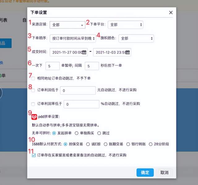The width and height of the screenshot is (198, 185).
Task: Click the 间隔 seconds input field
Action: point(92,66)
